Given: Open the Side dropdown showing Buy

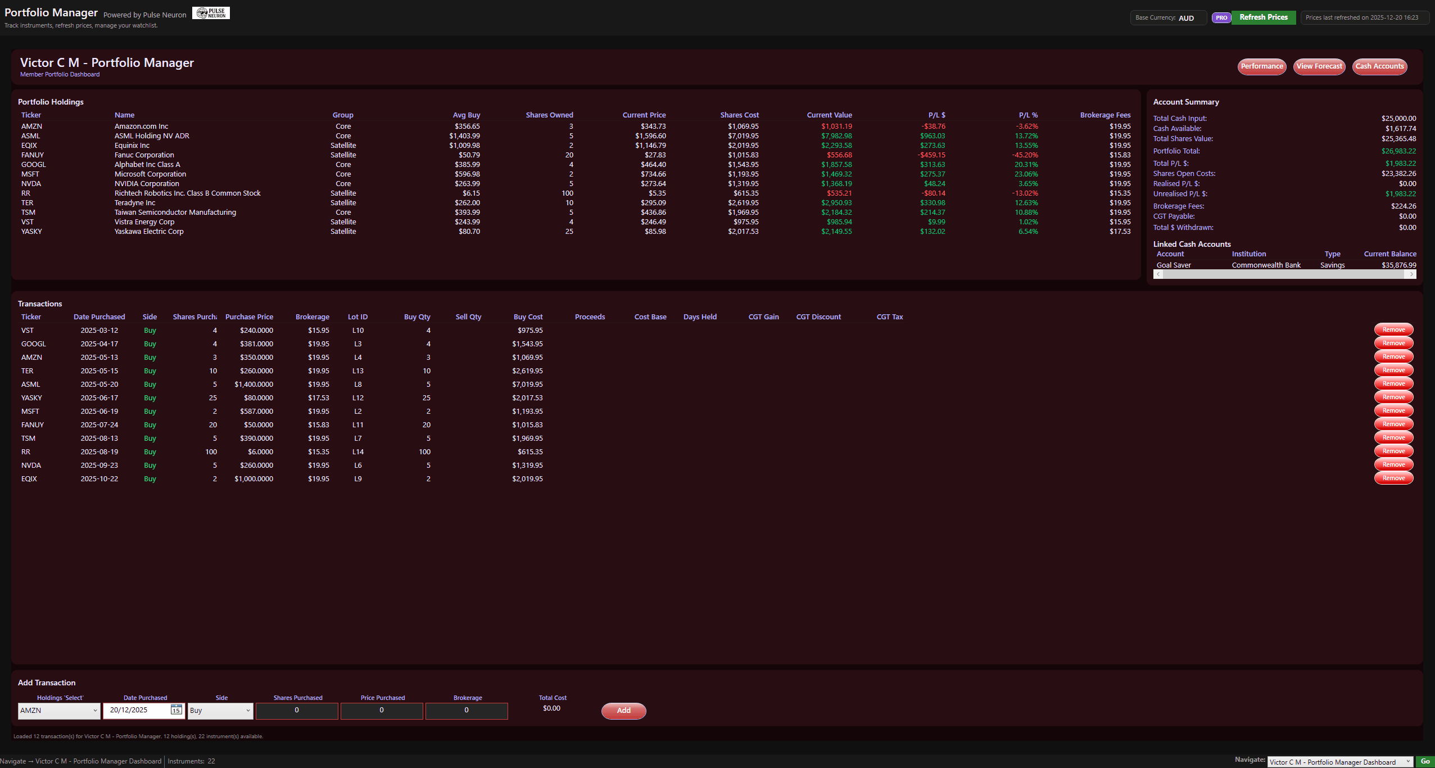Looking at the screenshot, I should point(220,711).
